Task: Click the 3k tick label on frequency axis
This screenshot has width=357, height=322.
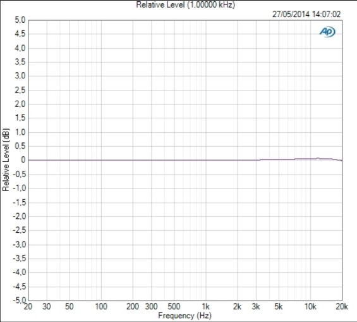Action: click(x=256, y=307)
